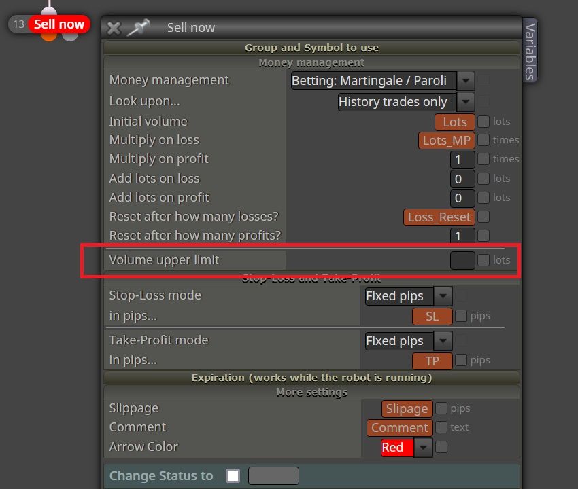Select the Sell now block node
578x489 pixels.
click(59, 24)
